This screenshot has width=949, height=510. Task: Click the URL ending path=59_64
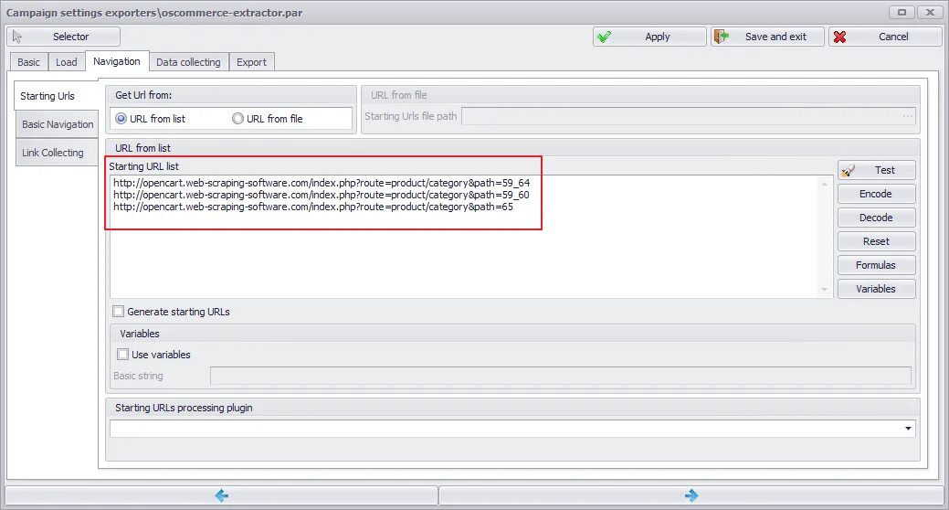pos(322,183)
